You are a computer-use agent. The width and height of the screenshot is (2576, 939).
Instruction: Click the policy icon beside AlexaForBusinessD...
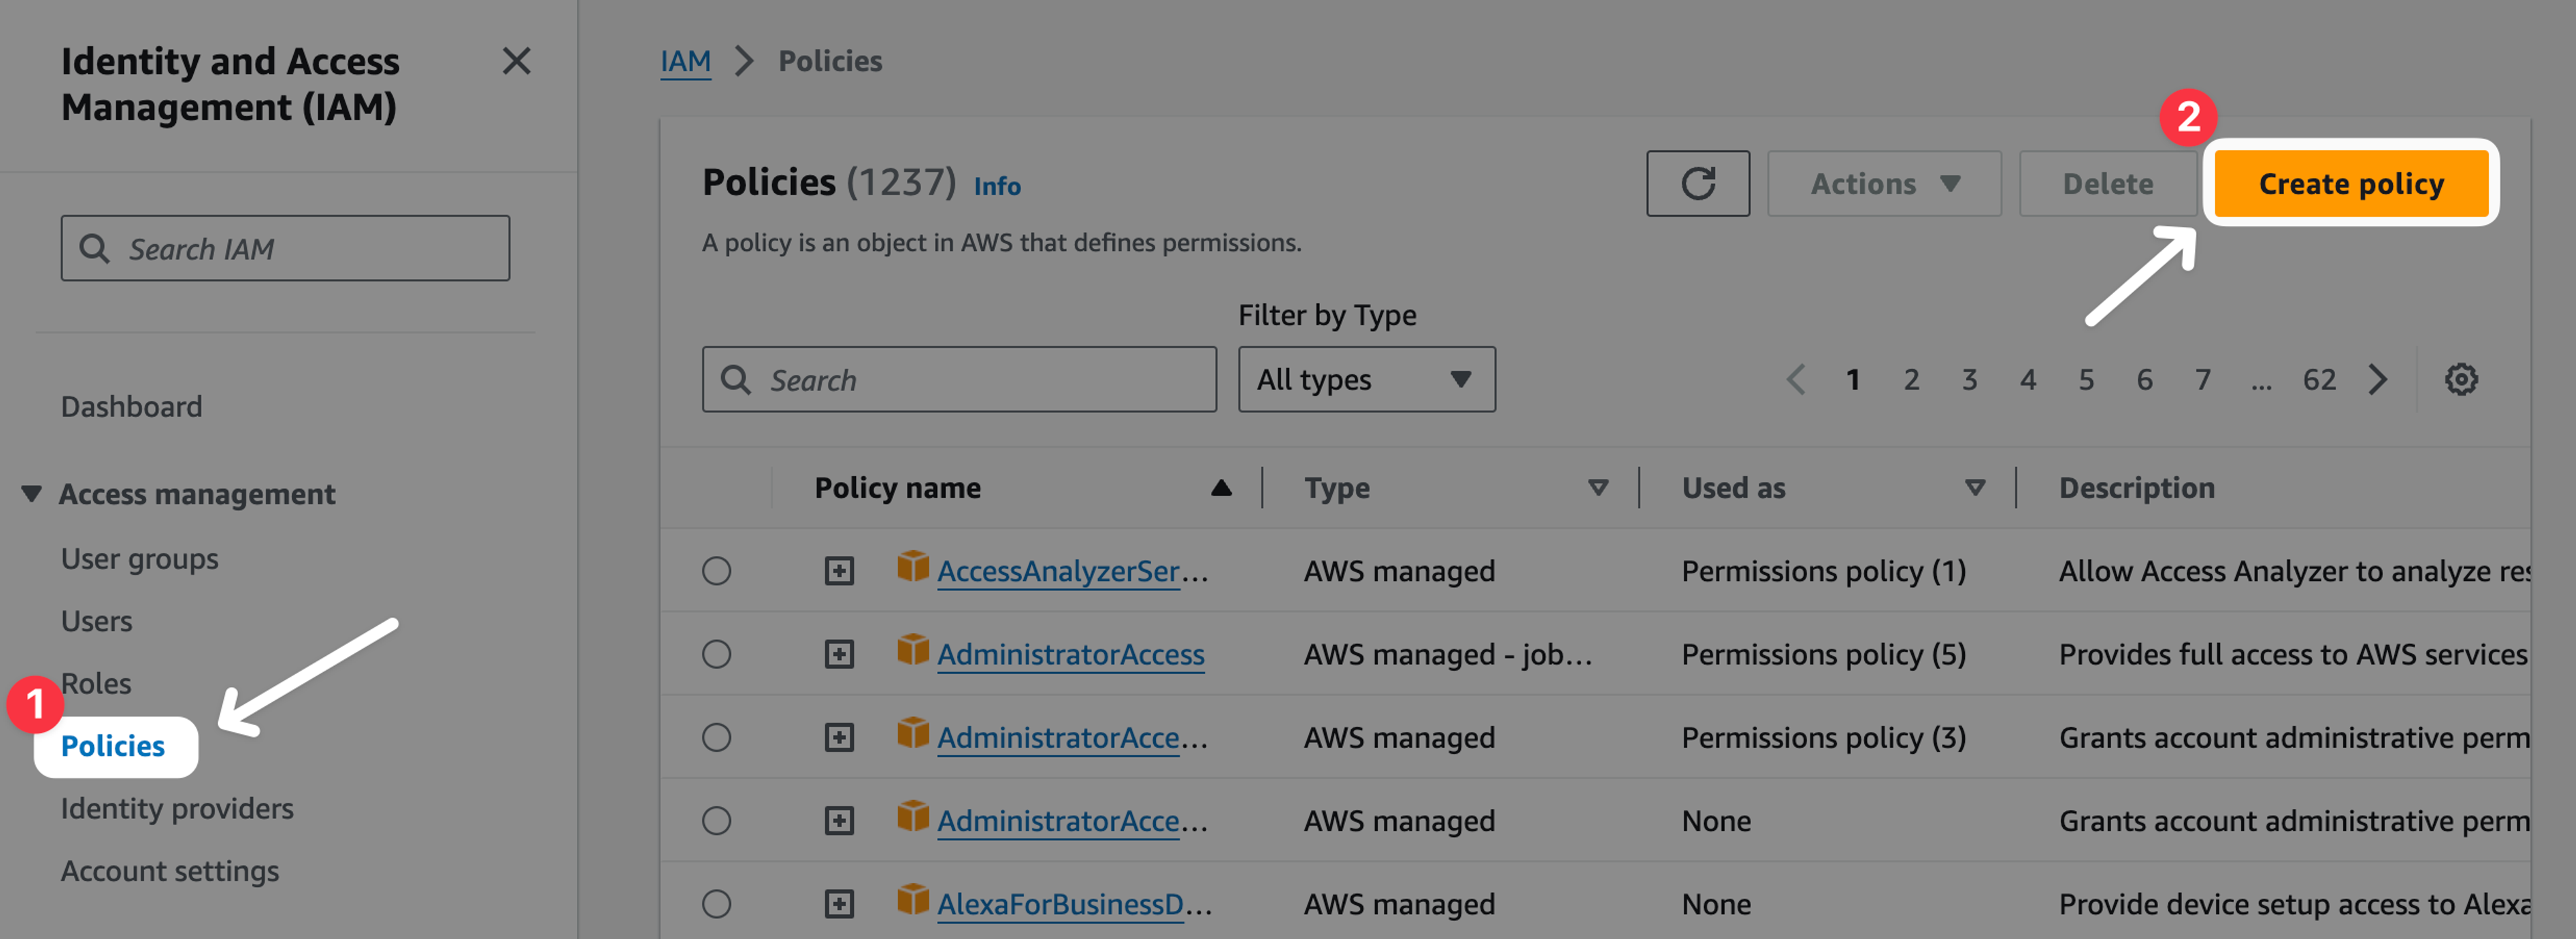(912, 899)
